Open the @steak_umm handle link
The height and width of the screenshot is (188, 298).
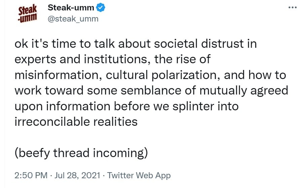point(73,19)
